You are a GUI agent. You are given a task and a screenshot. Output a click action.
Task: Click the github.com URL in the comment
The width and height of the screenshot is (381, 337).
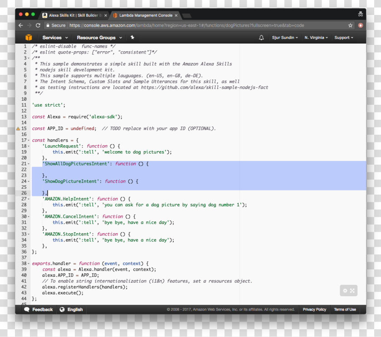coord(205,87)
